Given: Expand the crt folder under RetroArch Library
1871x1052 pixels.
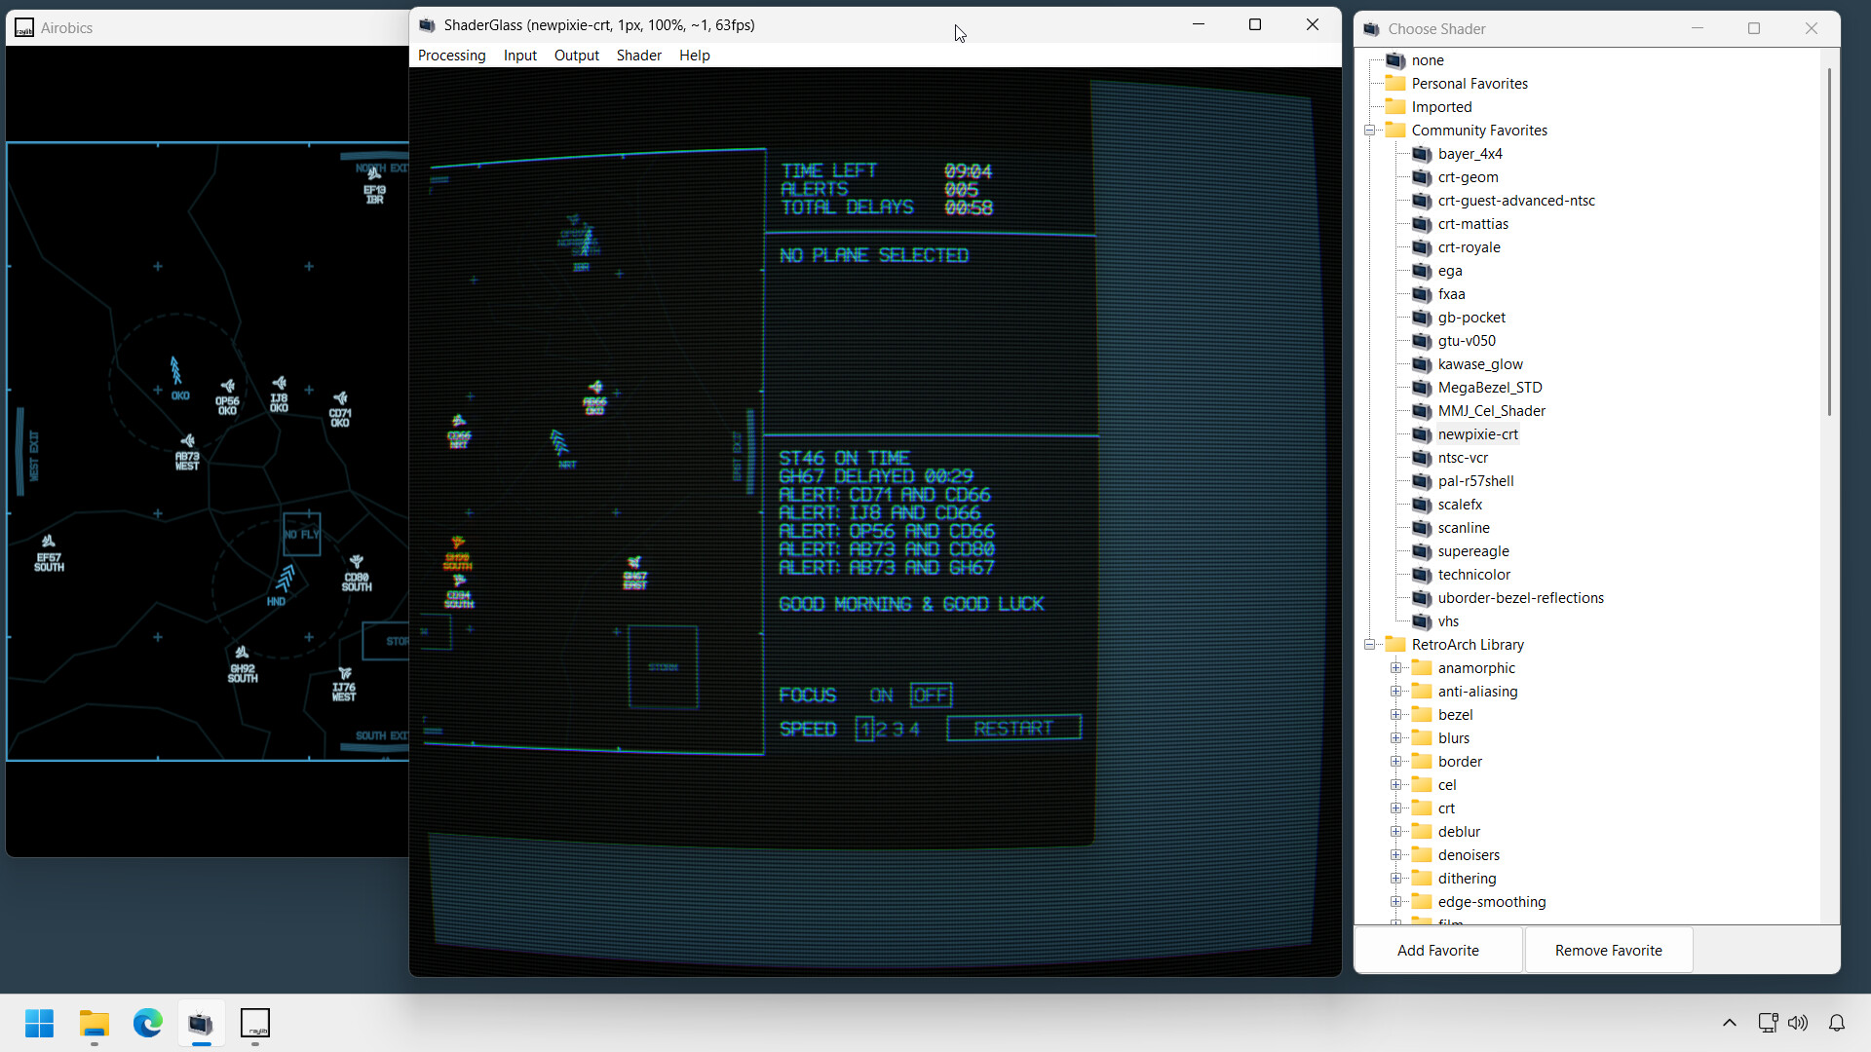Looking at the screenshot, I should [x=1396, y=808].
